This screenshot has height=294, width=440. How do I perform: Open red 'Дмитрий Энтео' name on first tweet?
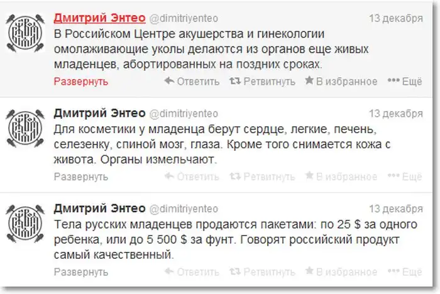(99, 16)
